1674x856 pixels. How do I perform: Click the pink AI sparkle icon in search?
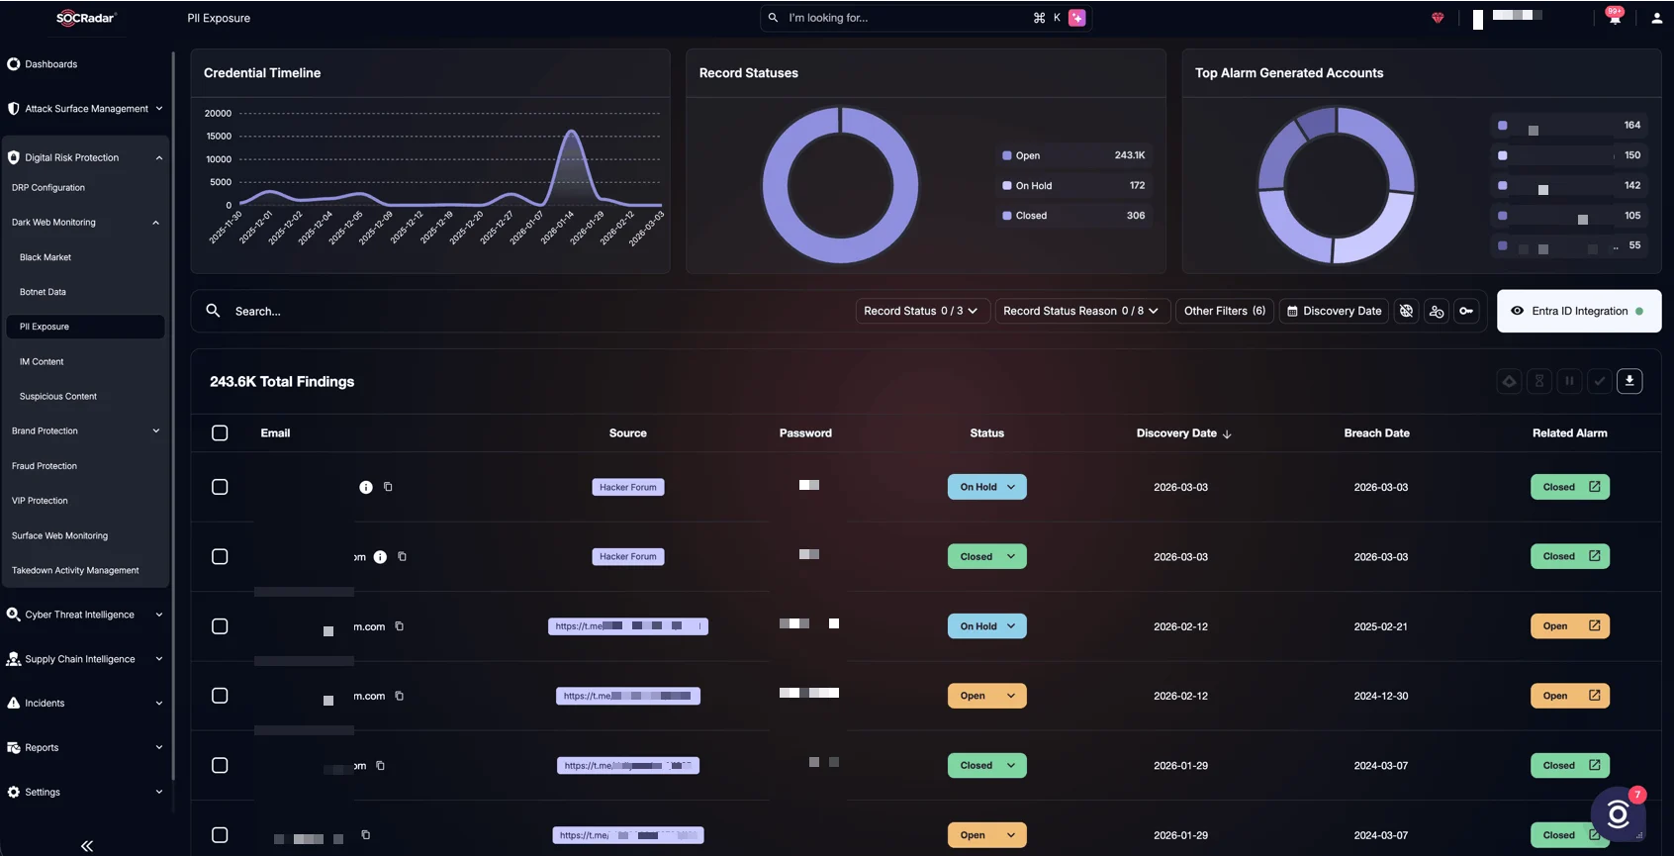[x=1077, y=18]
